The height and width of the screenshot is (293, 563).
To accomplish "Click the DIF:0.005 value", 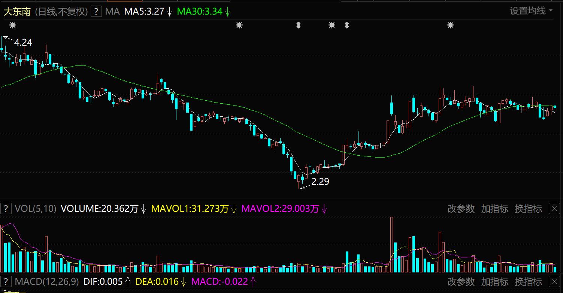I will (x=103, y=281).
